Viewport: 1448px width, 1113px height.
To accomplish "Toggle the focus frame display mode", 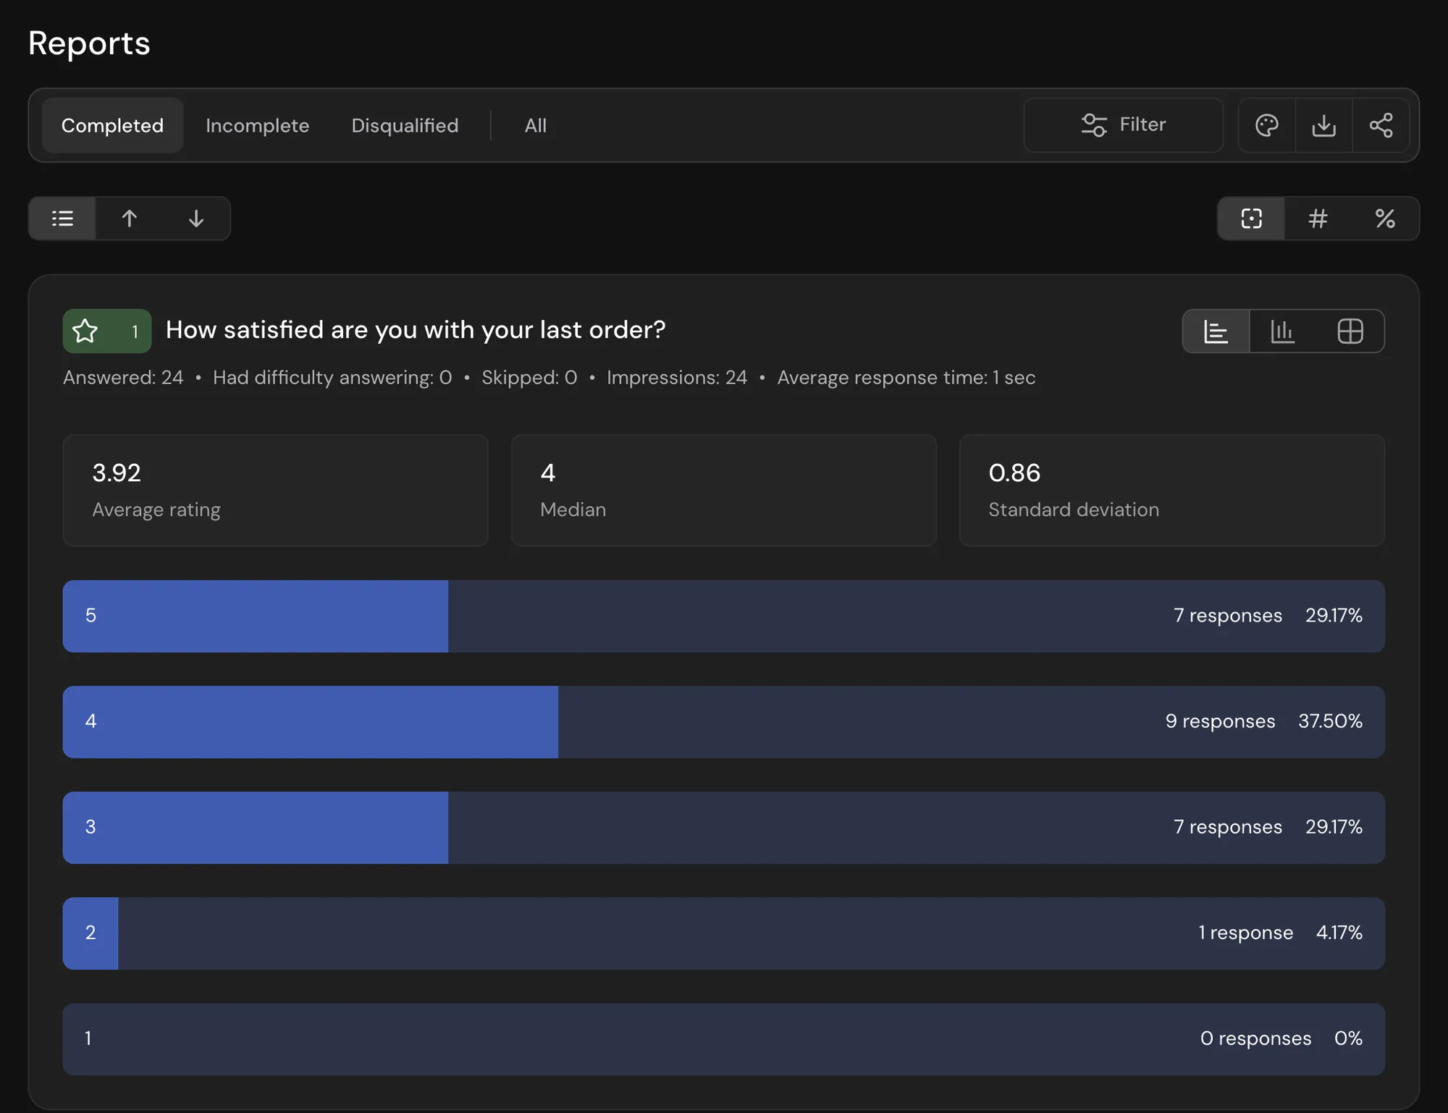I will (1251, 219).
